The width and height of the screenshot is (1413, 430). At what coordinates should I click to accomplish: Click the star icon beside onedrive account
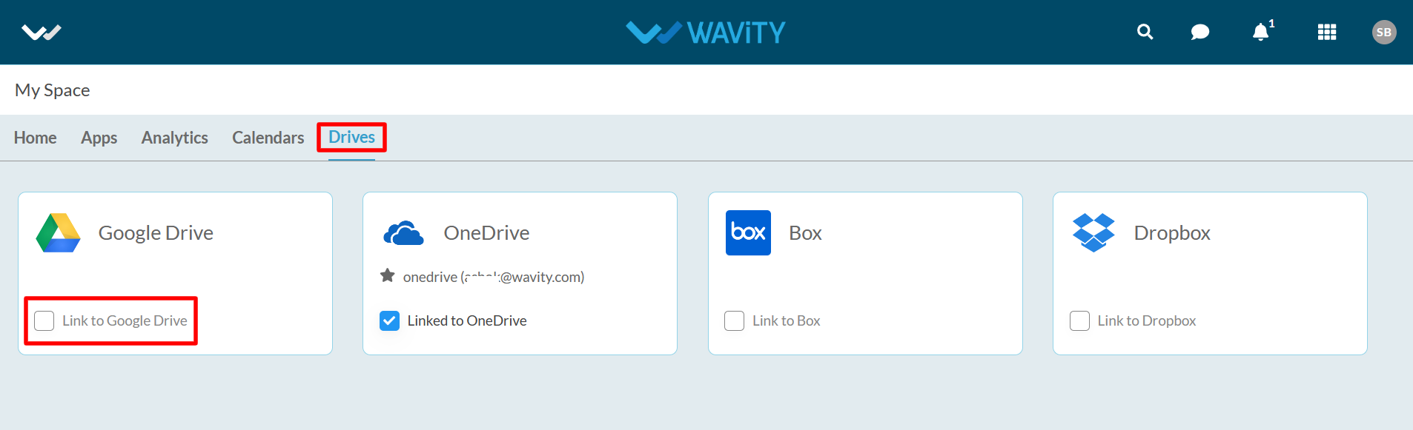[387, 276]
